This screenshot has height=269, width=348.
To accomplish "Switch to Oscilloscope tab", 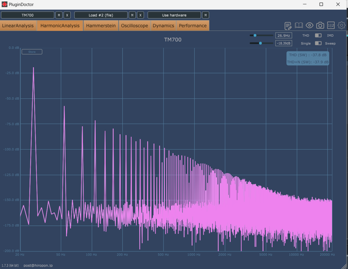I will (x=135, y=26).
